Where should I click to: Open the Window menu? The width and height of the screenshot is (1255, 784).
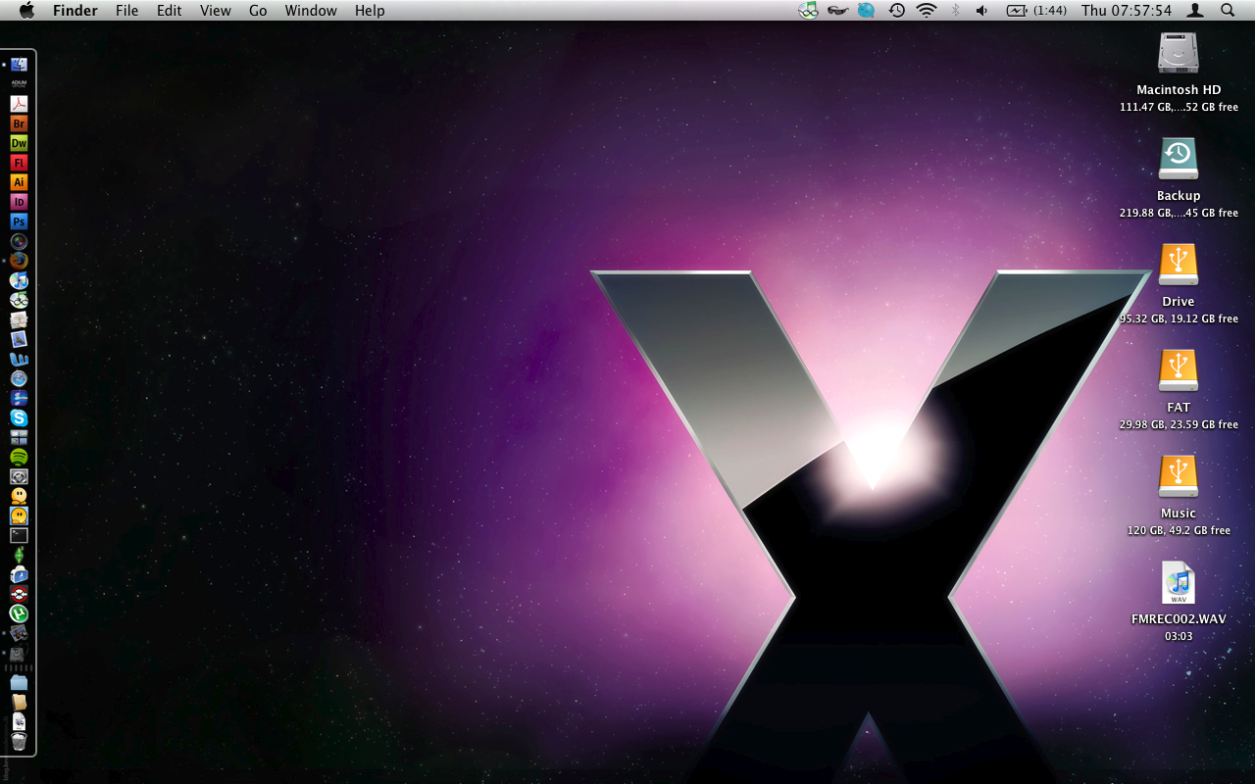(311, 11)
